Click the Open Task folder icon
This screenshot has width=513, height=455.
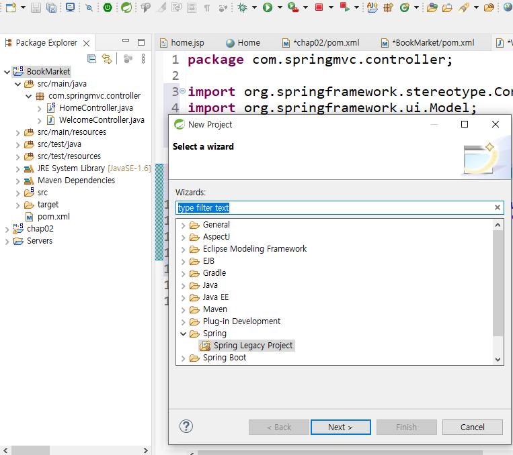click(x=447, y=7)
